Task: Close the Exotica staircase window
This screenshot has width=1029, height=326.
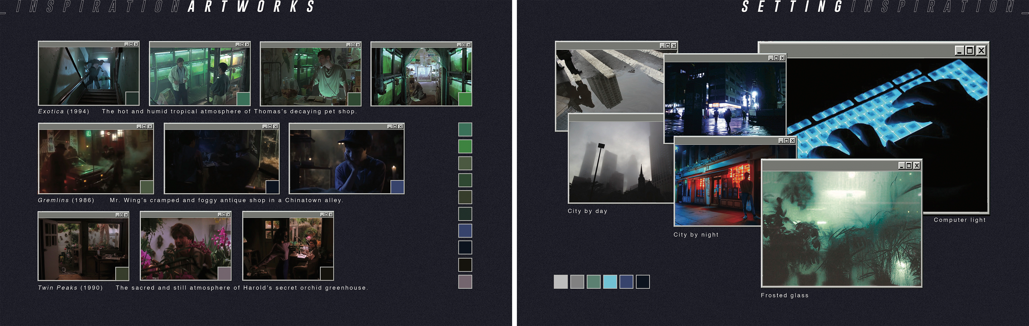Action: tap(136, 44)
